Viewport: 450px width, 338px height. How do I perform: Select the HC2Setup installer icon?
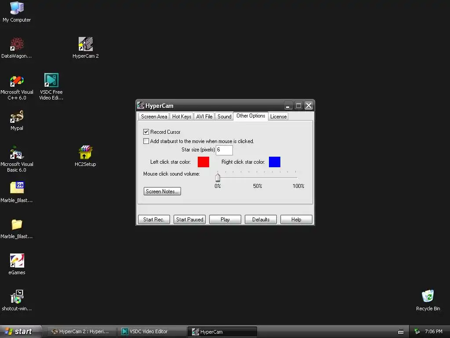[85, 156]
